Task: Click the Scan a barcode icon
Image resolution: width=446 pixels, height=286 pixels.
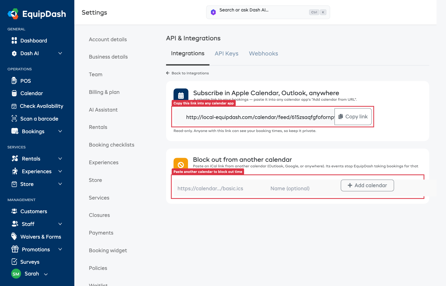Action: (x=14, y=118)
